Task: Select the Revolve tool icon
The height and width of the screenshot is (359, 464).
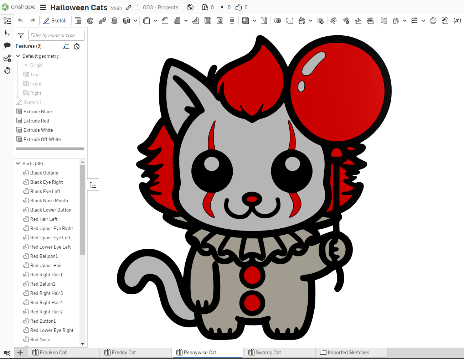Action: [91, 21]
